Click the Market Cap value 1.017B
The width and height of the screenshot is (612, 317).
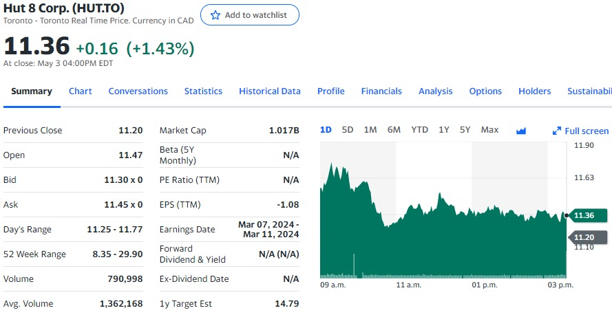284,130
